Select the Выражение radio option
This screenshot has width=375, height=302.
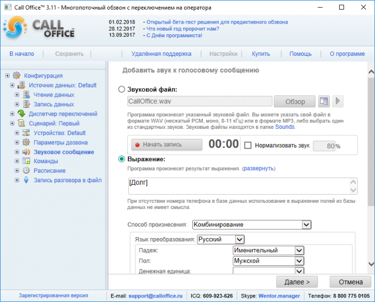click(121, 159)
